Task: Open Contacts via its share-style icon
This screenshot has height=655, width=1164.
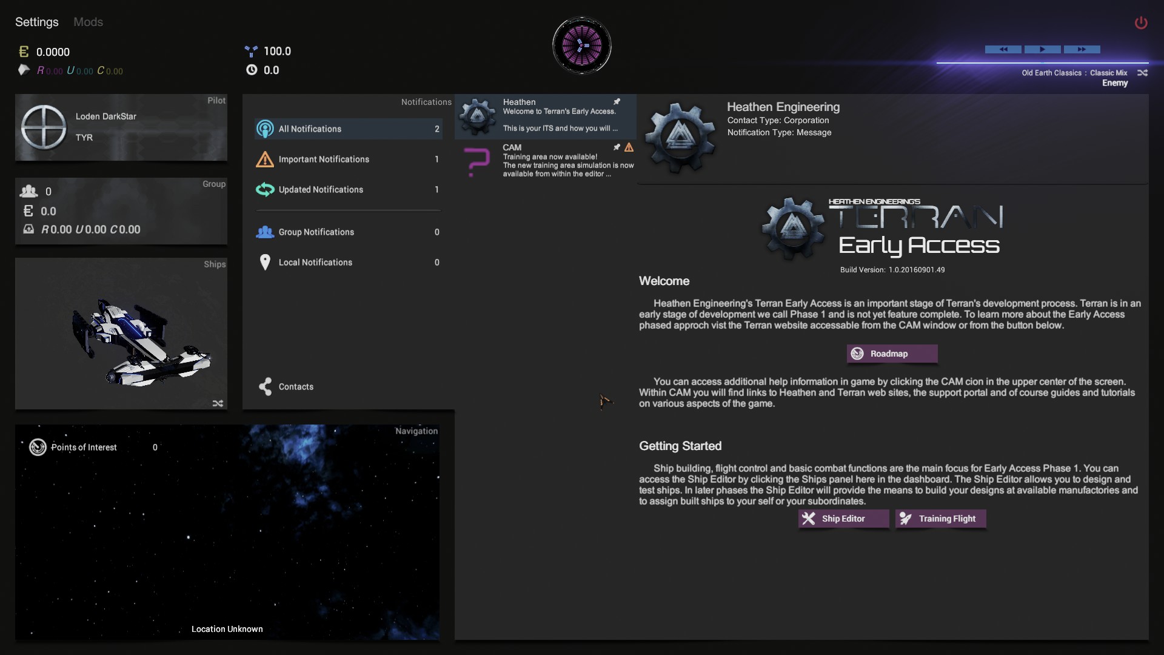Action: [265, 386]
